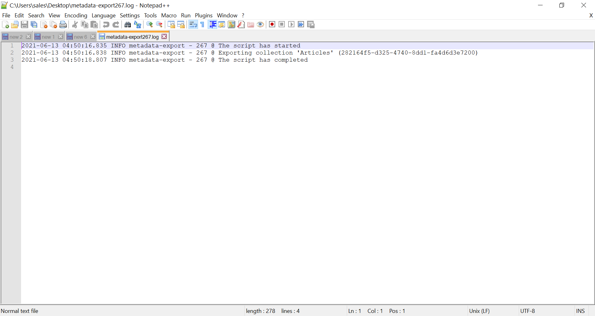
Task: Select the Word Wrap toolbar icon
Action: point(193,24)
